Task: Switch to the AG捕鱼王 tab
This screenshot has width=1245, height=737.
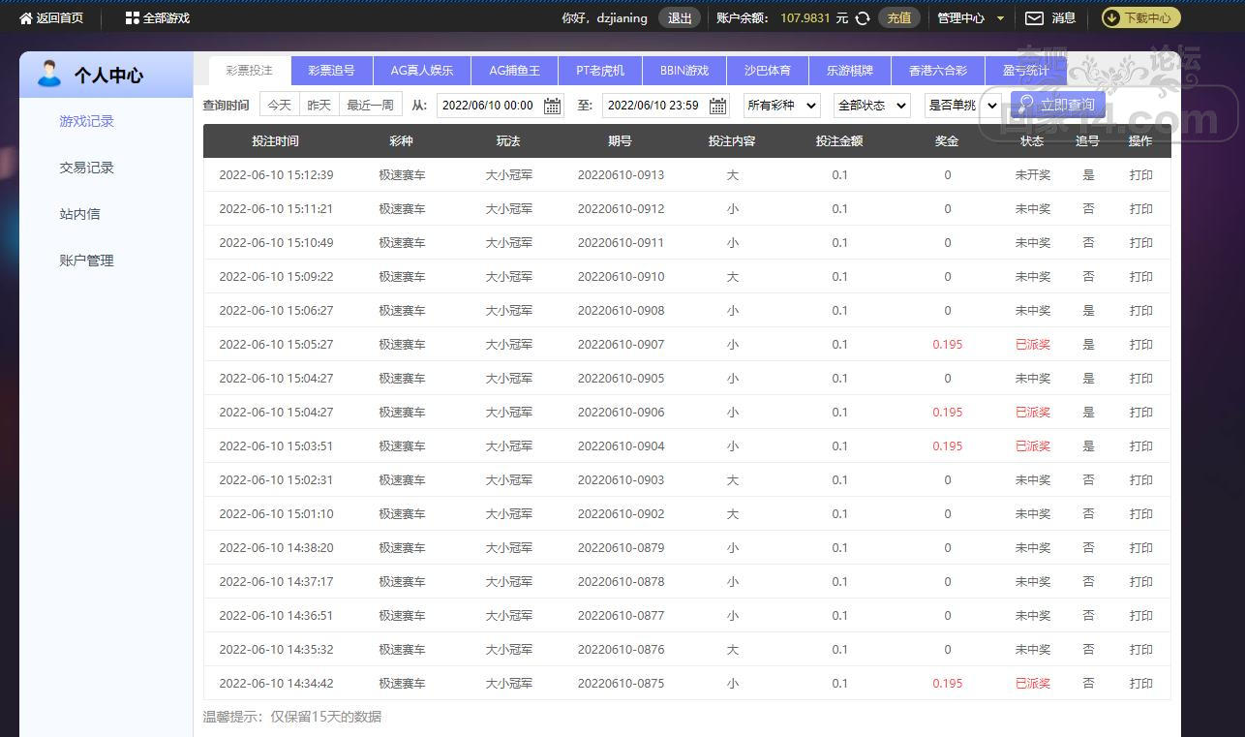Action: [515, 71]
